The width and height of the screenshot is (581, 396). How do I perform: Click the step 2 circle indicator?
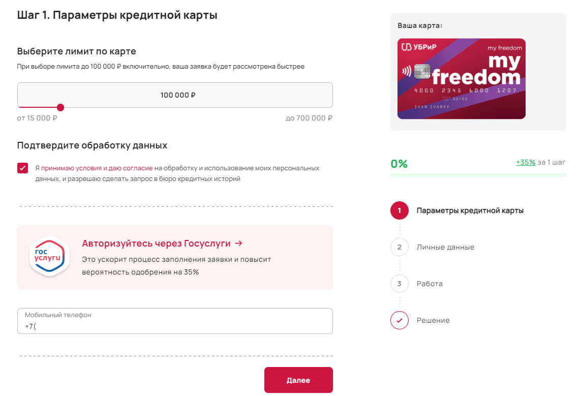click(400, 247)
